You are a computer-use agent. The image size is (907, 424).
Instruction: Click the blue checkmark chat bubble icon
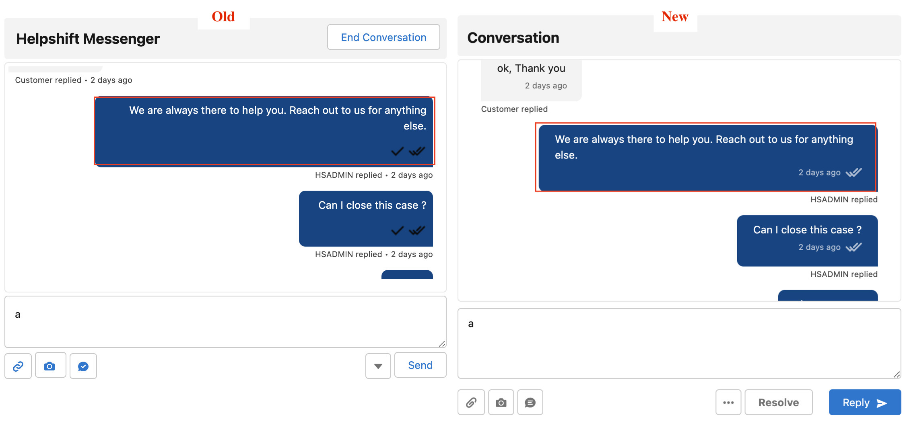[83, 366]
